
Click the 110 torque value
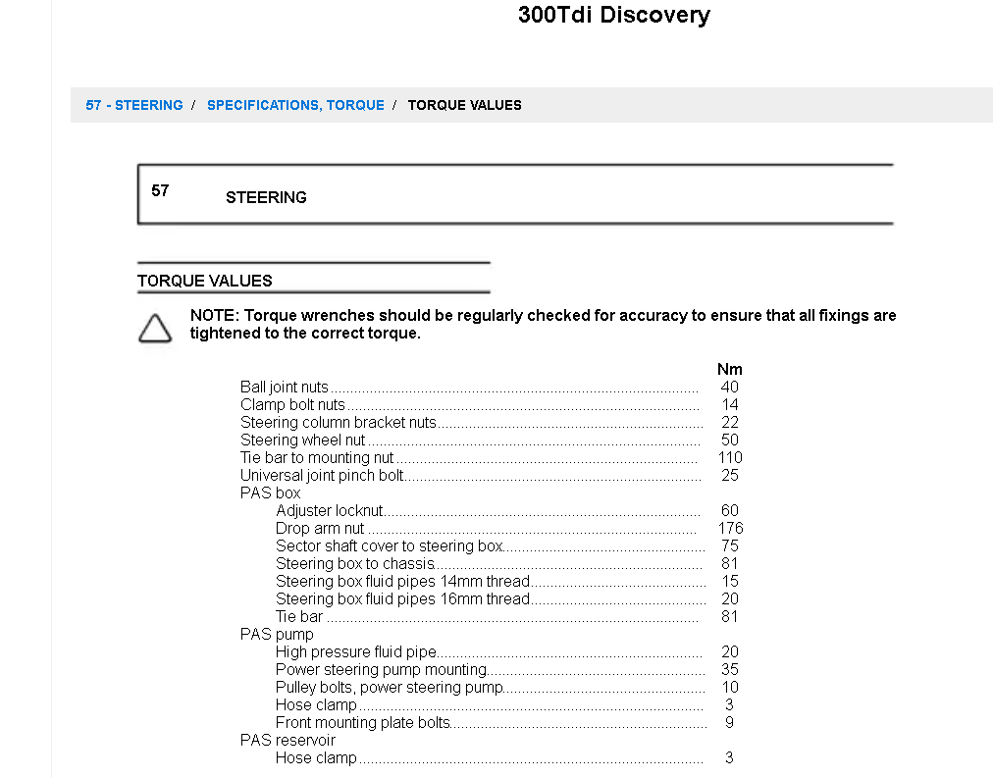tap(730, 458)
